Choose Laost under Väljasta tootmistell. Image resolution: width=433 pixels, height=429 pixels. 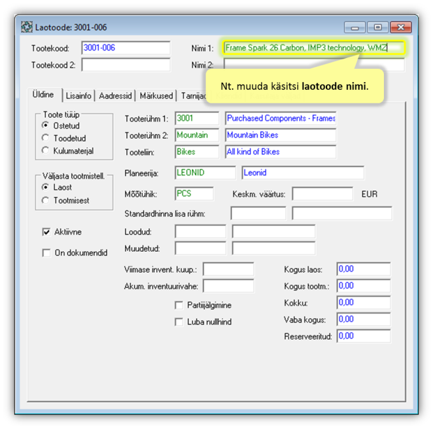tap(45, 187)
